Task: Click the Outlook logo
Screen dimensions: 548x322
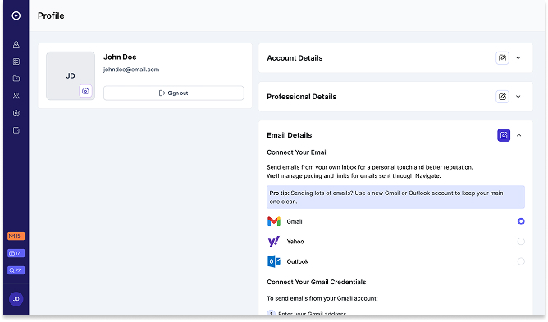Action: click(x=274, y=261)
